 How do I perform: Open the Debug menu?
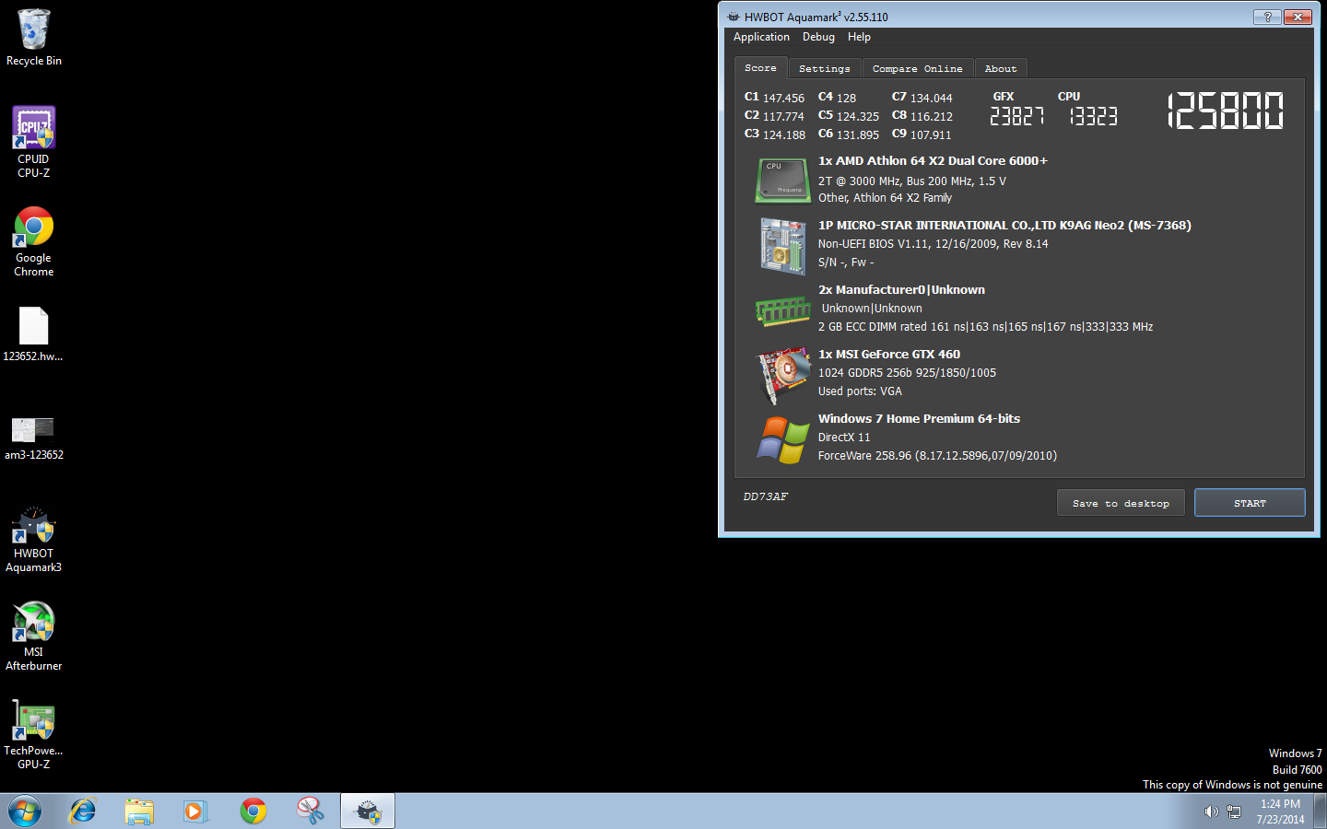tap(818, 37)
